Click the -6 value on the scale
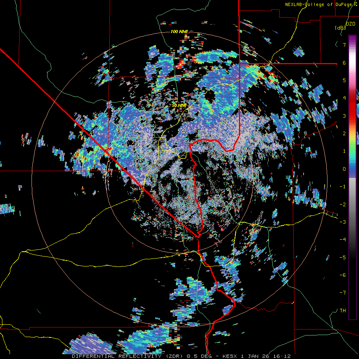The width and height of the screenshot is (359, 359). pyautogui.click(x=343, y=275)
